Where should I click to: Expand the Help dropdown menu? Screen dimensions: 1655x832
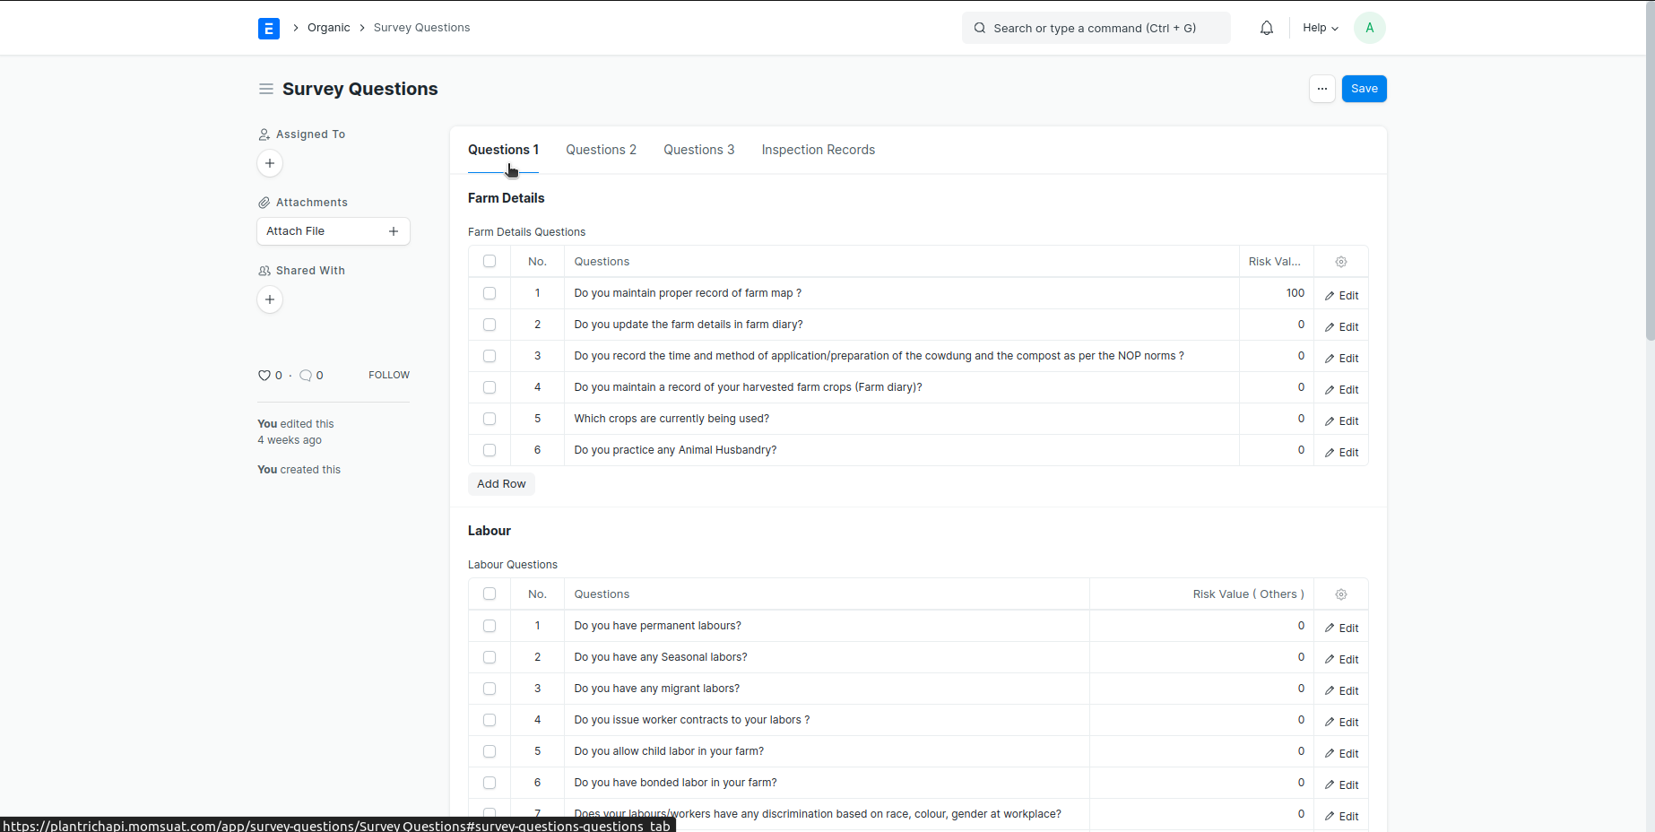point(1320,28)
